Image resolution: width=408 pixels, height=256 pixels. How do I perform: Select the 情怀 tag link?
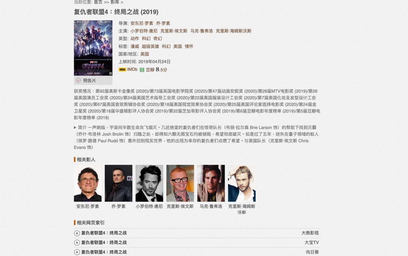pos(189,46)
